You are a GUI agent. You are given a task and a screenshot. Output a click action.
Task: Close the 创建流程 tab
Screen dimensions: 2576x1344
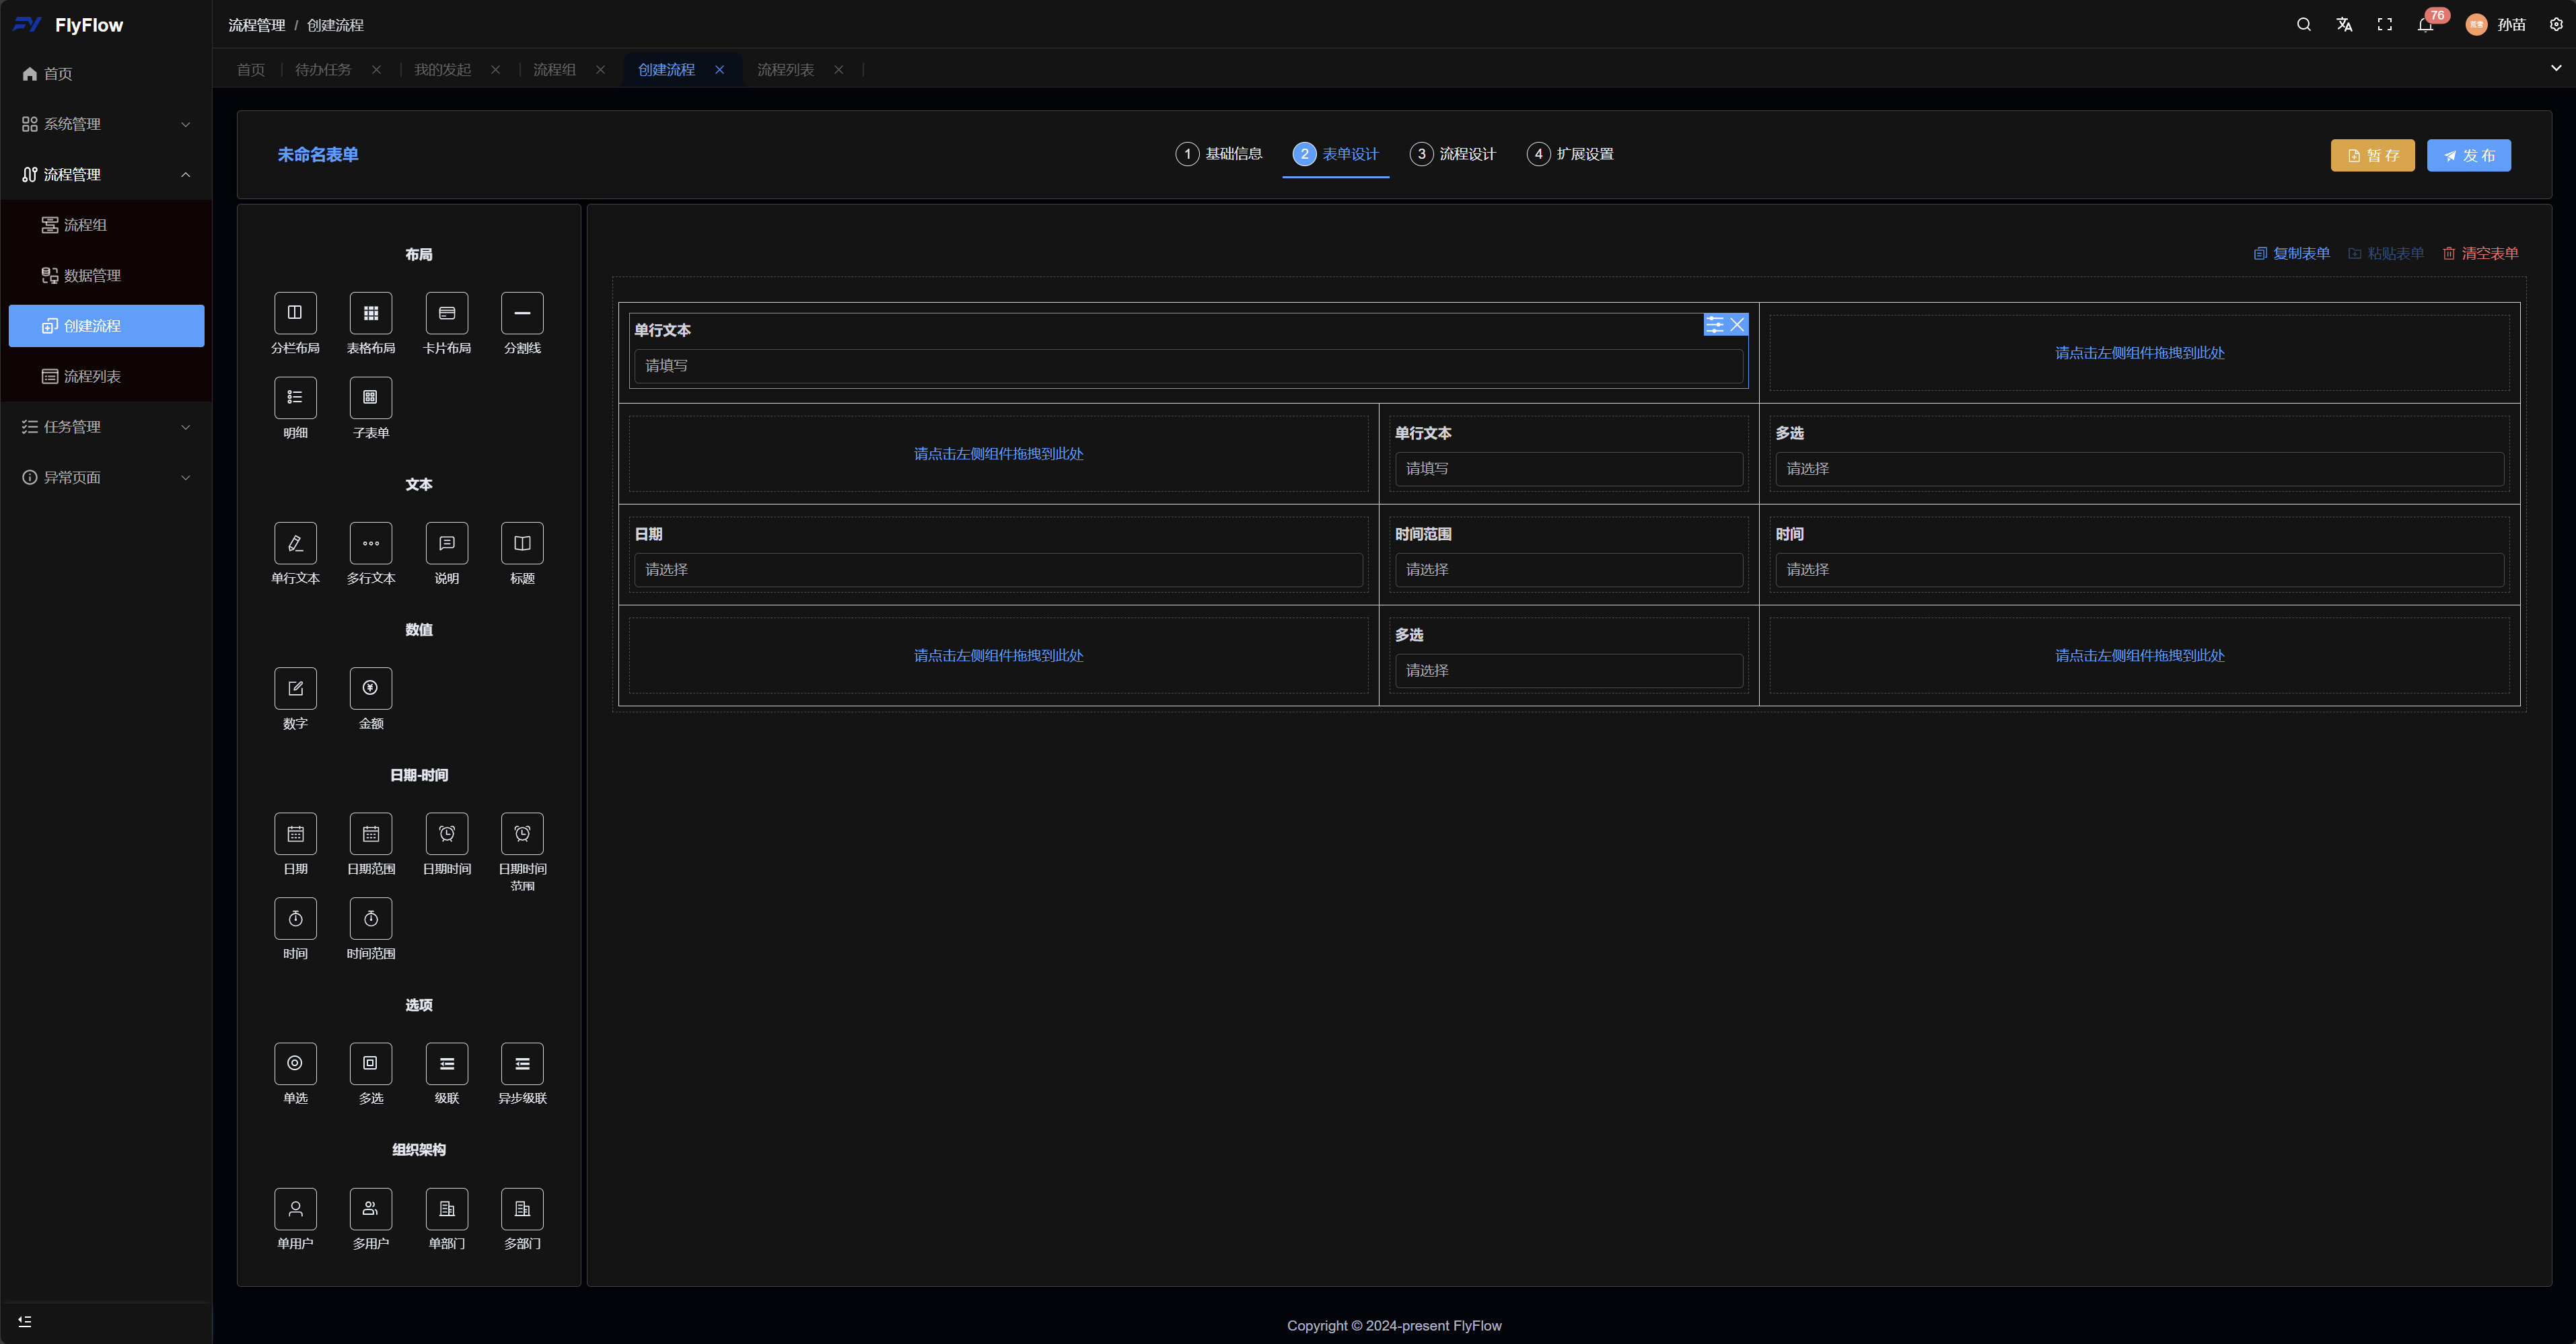click(720, 69)
